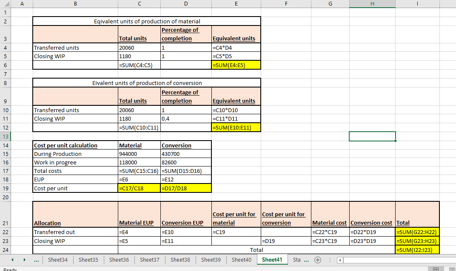Go to next sheet tabs arrow

click(24, 260)
